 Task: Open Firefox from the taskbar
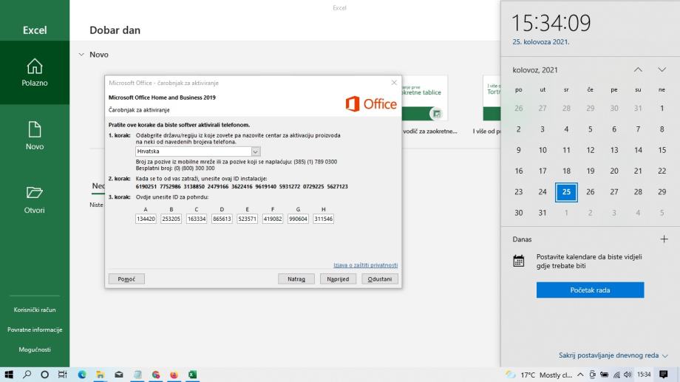(x=174, y=374)
